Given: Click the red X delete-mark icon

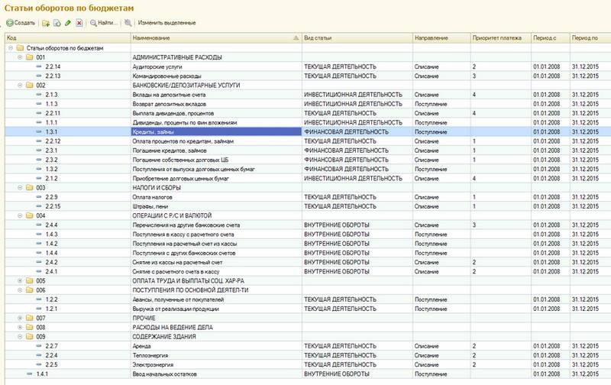Looking at the screenshot, I should pyautogui.click(x=79, y=23).
